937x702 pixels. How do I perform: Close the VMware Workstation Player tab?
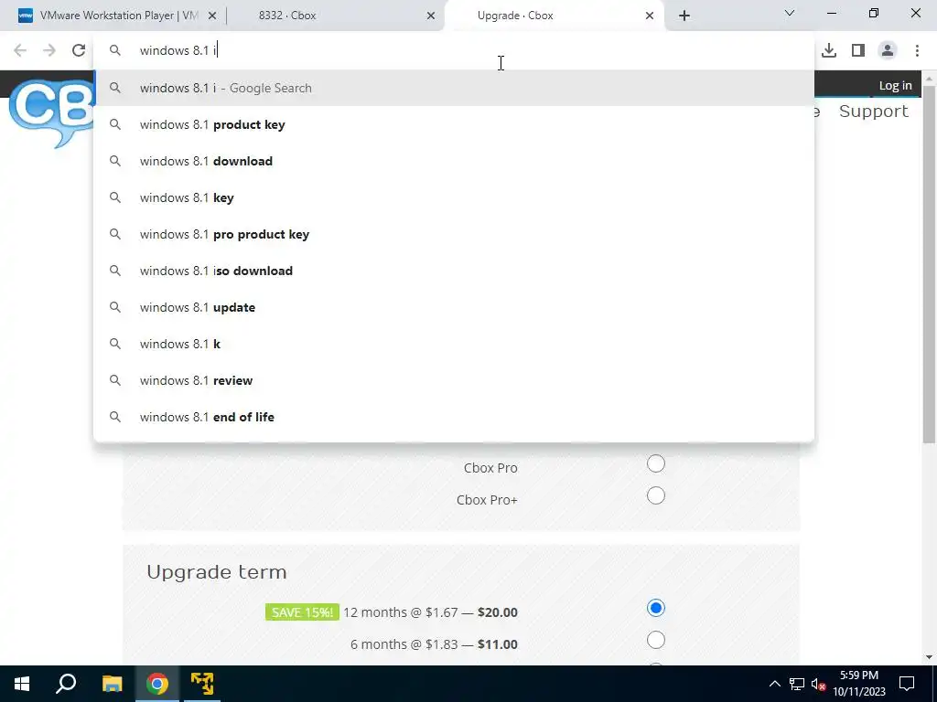tap(212, 16)
